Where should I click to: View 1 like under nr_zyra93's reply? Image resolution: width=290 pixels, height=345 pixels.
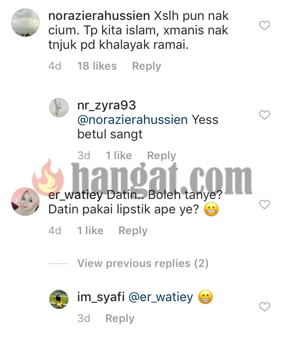[119, 156]
